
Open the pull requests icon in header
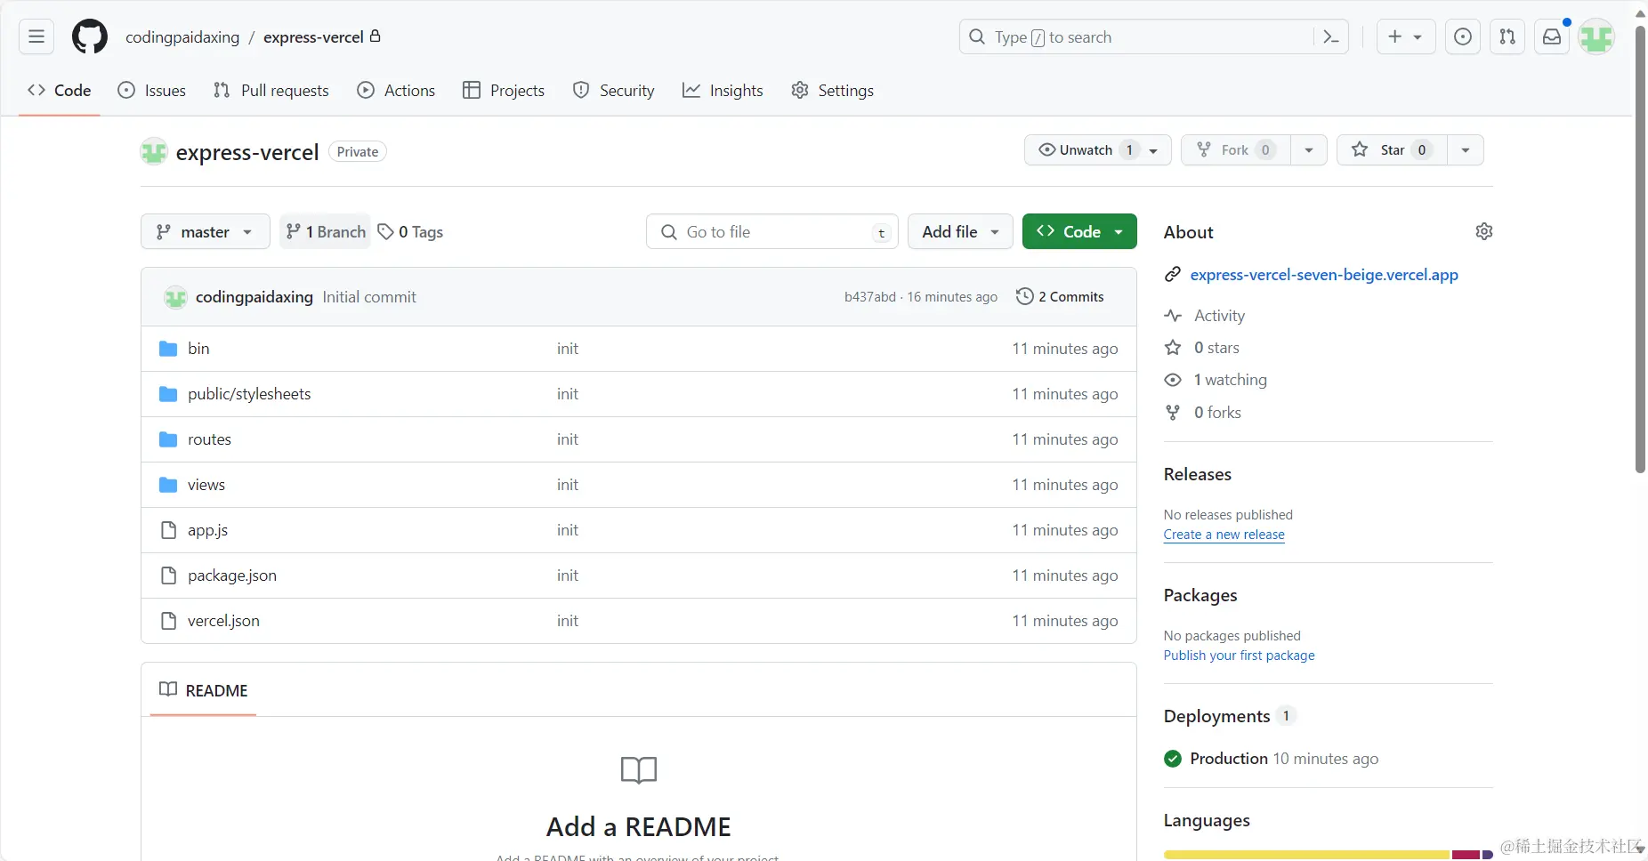(x=1507, y=36)
